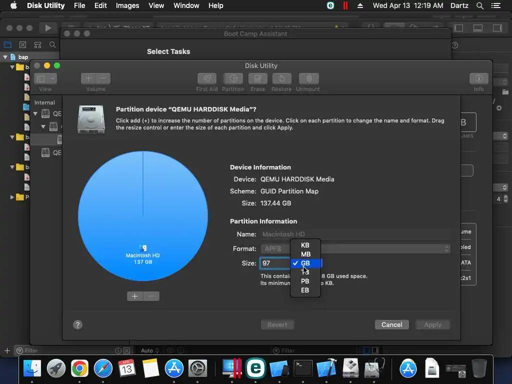Open Xcode's source control navigator icon
This screenshot has height=384, width=512.
click(22, 44)
